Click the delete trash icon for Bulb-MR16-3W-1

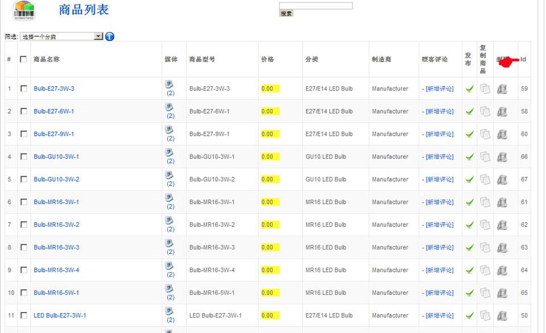(502, 202)
